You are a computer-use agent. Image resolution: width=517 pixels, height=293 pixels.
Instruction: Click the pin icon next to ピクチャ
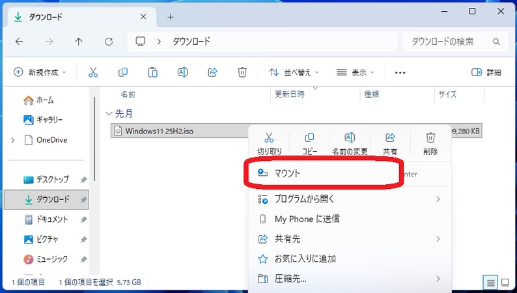click(83, 240)
